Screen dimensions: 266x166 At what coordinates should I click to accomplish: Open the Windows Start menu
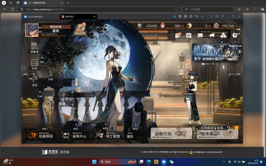94,162
